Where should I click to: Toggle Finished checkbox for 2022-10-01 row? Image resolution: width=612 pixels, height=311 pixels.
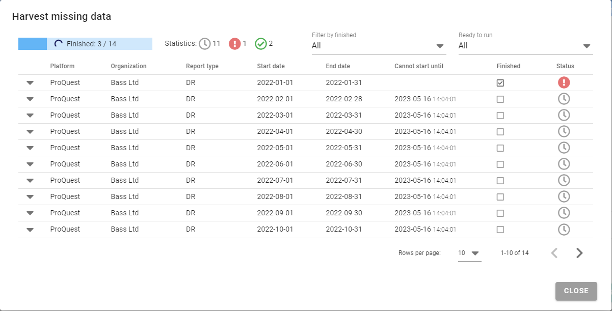point(500,230)
